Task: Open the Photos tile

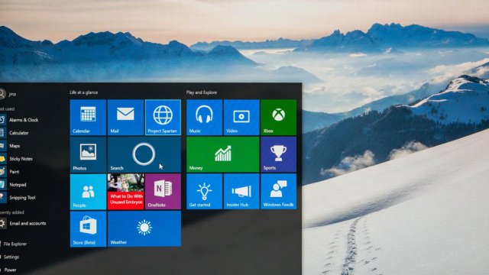Action: point(88,154)
